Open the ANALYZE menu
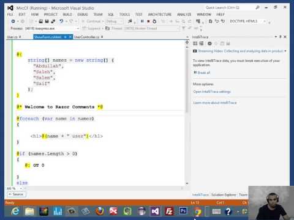This screenshot has height=220, width=294. [x=184, y=15]
